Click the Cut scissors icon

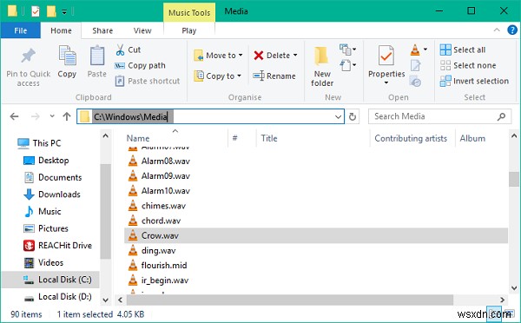pos(120,49)
